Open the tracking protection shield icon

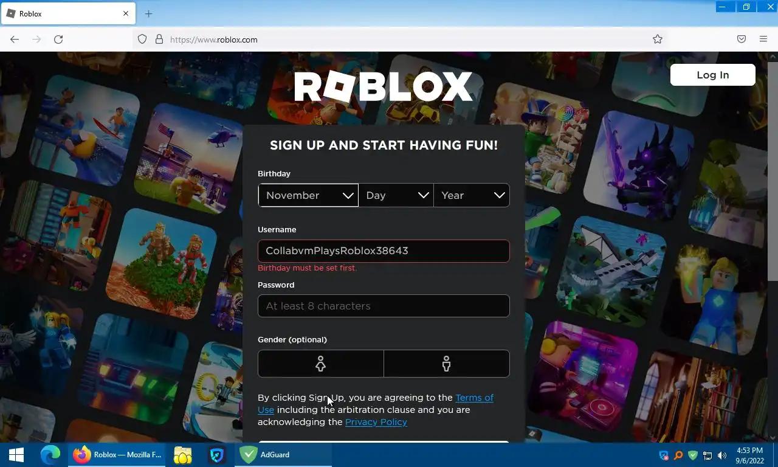[142, 40]
